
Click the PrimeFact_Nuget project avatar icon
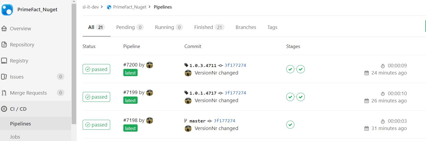click(7, 9)
